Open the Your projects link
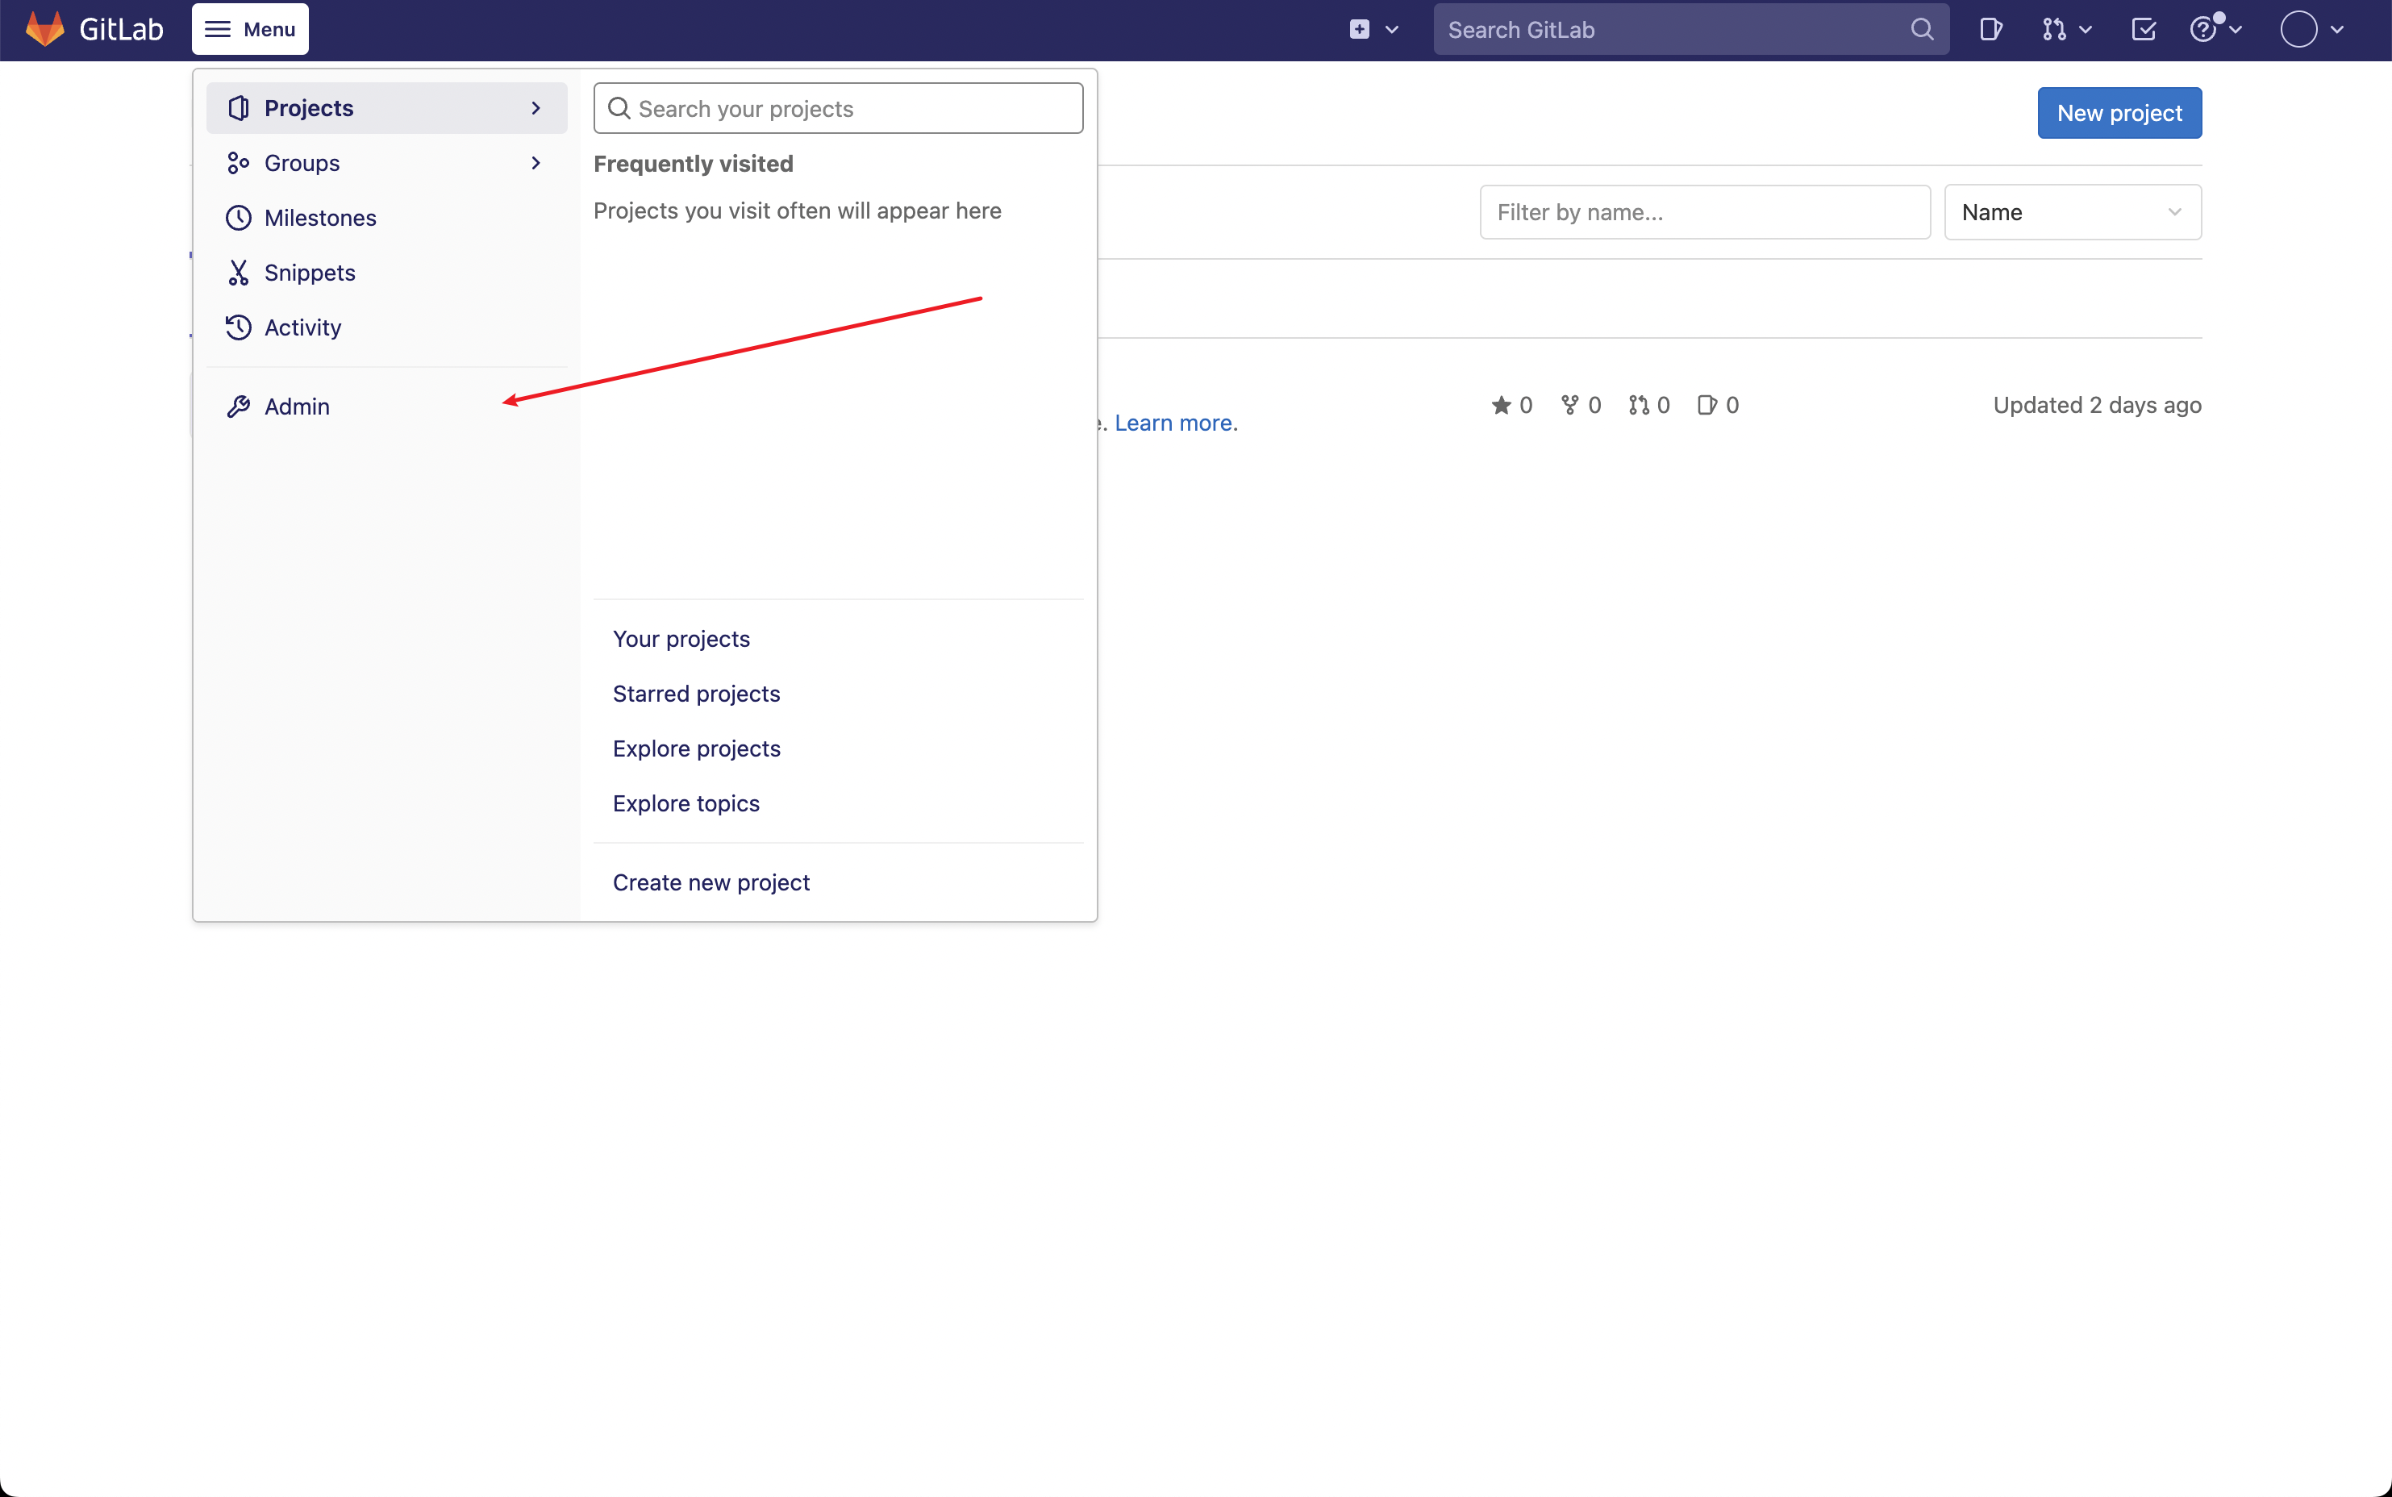This screenshot has width=2392, height=1497. coord(681,639)
